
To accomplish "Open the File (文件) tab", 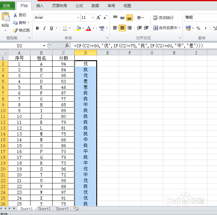I will [x=7, y=6].
